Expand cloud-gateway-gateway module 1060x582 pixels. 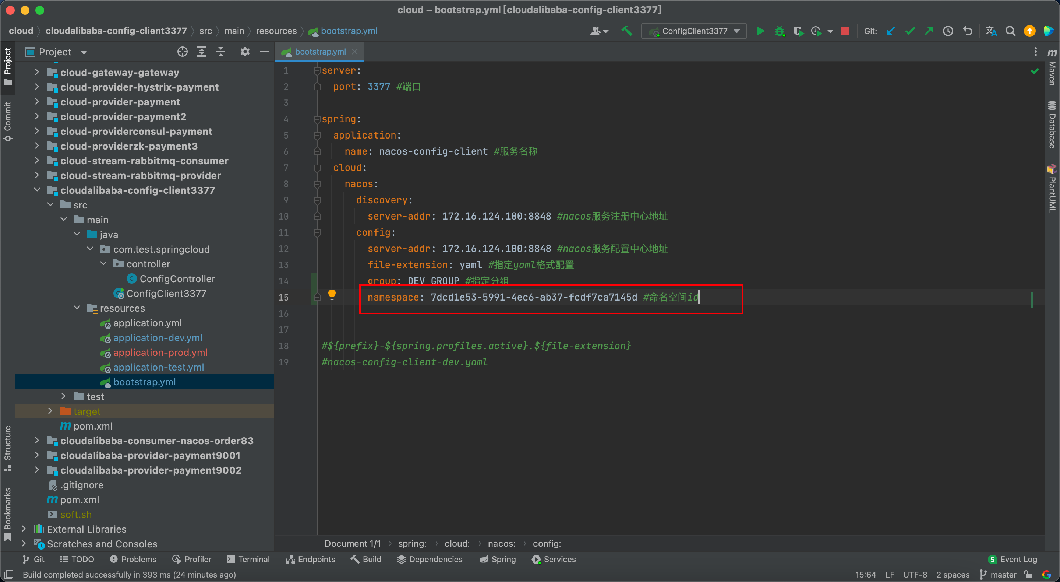(37, 72)
